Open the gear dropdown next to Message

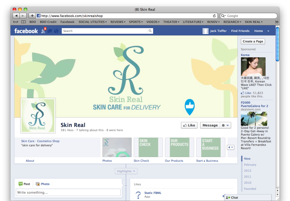click(x=225, y=125)
